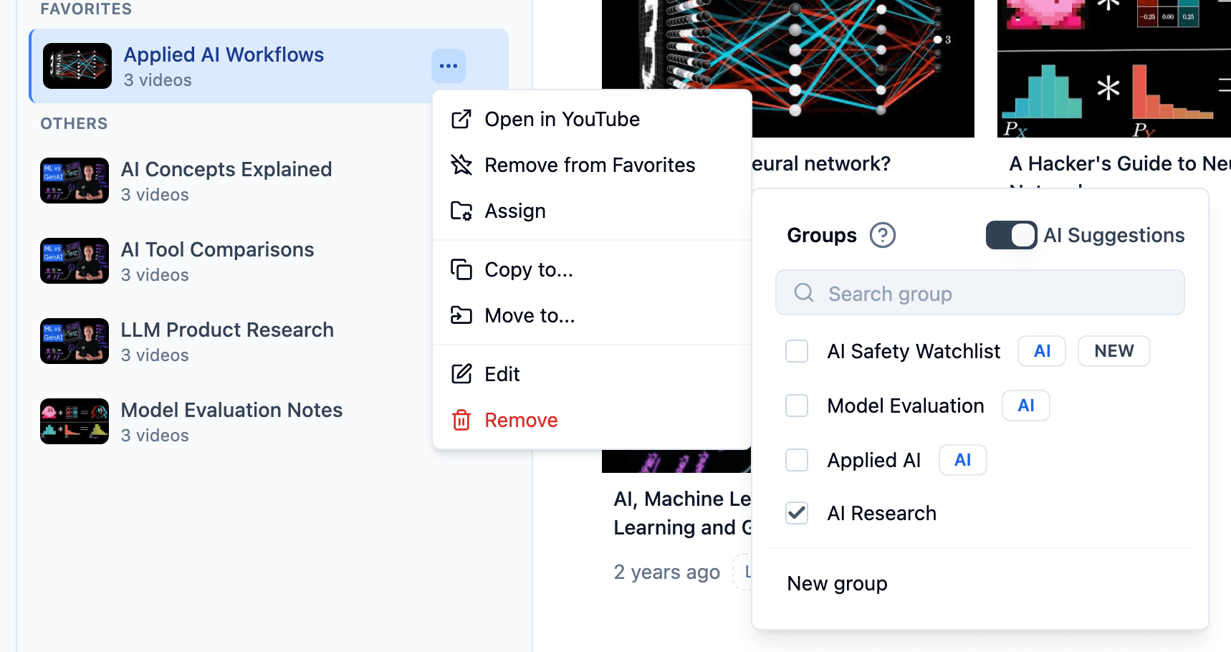
Task: Click the Model Evaluation group label
Action: [x=906, y=406]
